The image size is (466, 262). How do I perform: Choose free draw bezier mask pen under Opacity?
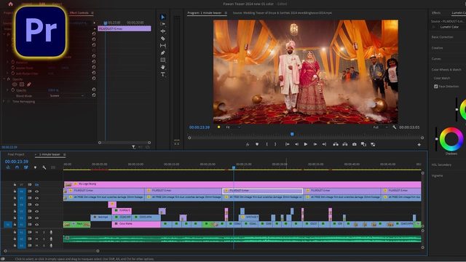(x=29, y=84)
